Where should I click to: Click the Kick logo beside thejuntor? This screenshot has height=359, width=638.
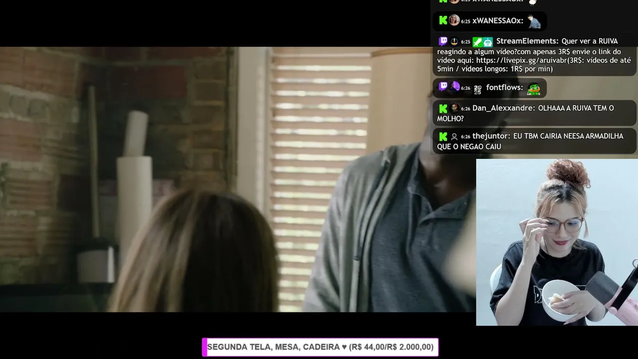pos(443,136)
